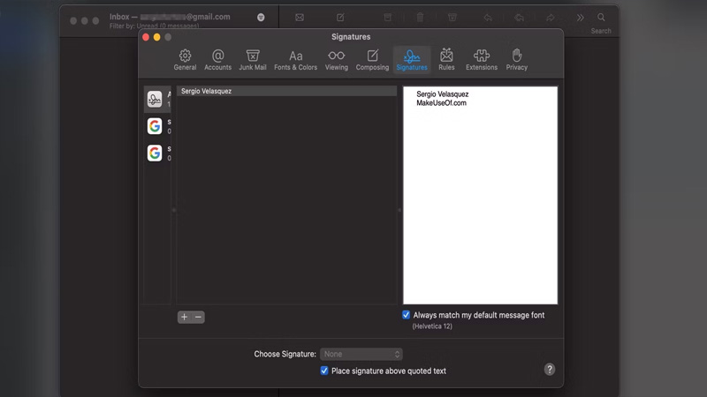707x397 pixels.
Task: Open the help question mark button
Action: pos(549,370)
